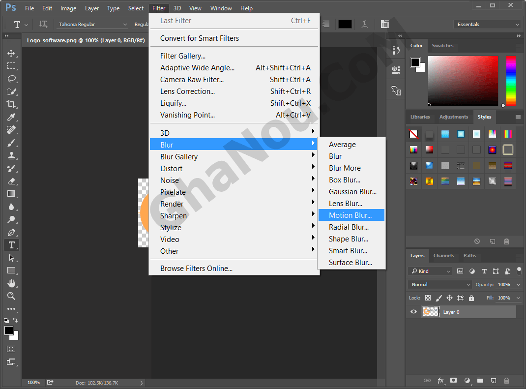
Task: Click Convert for Smart Filters
Action: click(234, 38)
